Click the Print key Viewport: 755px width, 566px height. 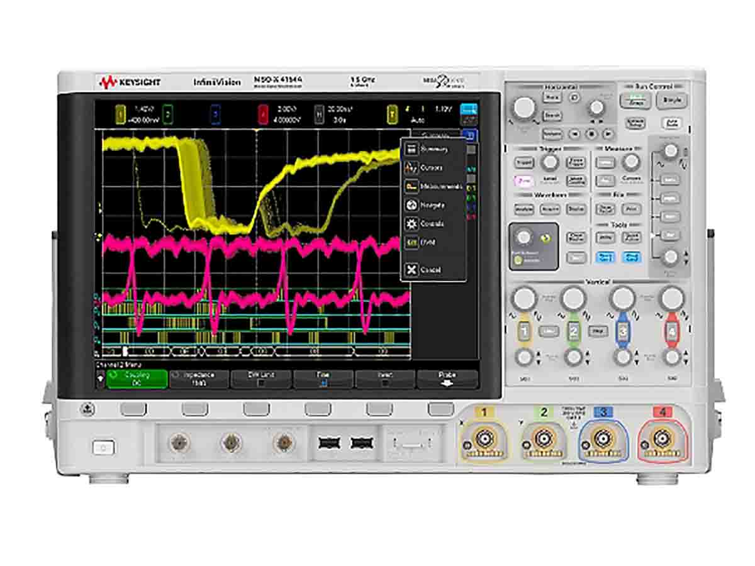[631, 209]
